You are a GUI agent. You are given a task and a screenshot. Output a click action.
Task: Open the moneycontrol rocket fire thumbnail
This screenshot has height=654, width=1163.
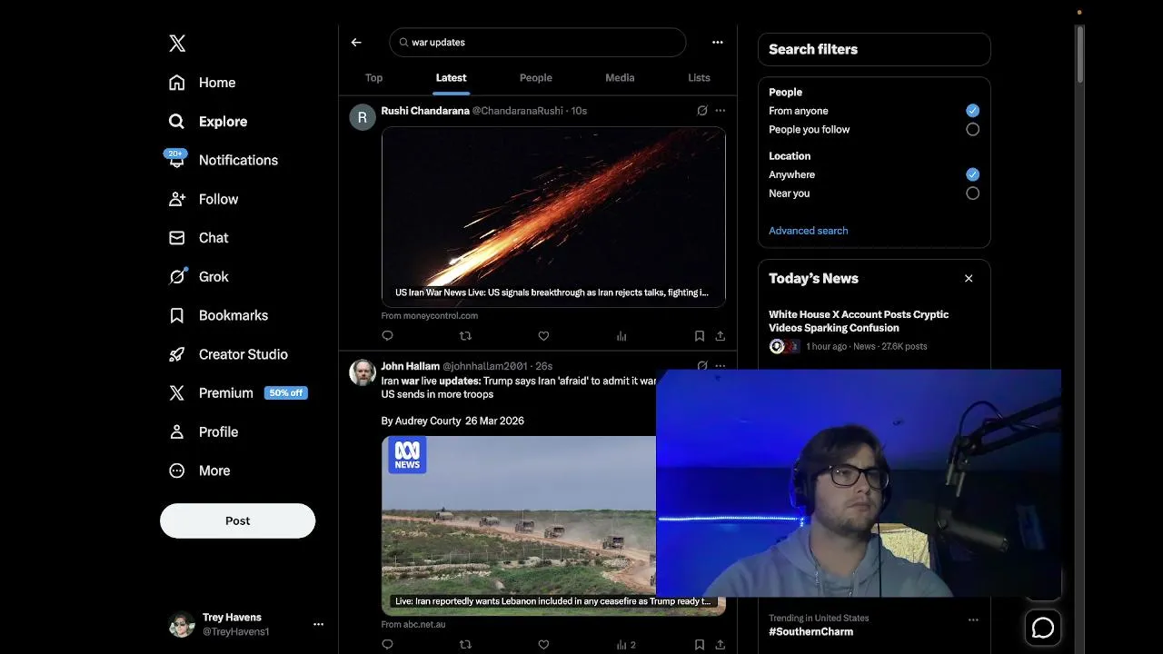point(553,217)
